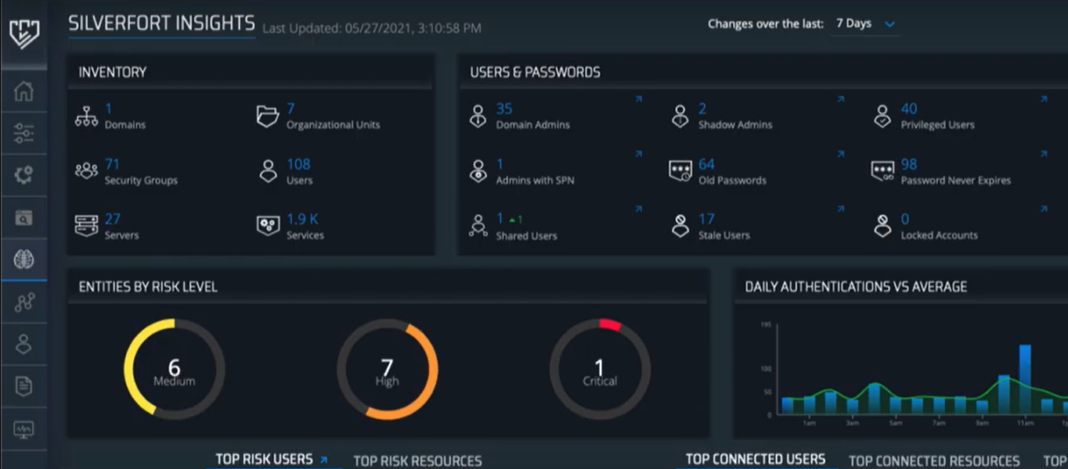Click the Organizational Units folder icon
The image size is (1068, 469).
click(x=268, y=116)
